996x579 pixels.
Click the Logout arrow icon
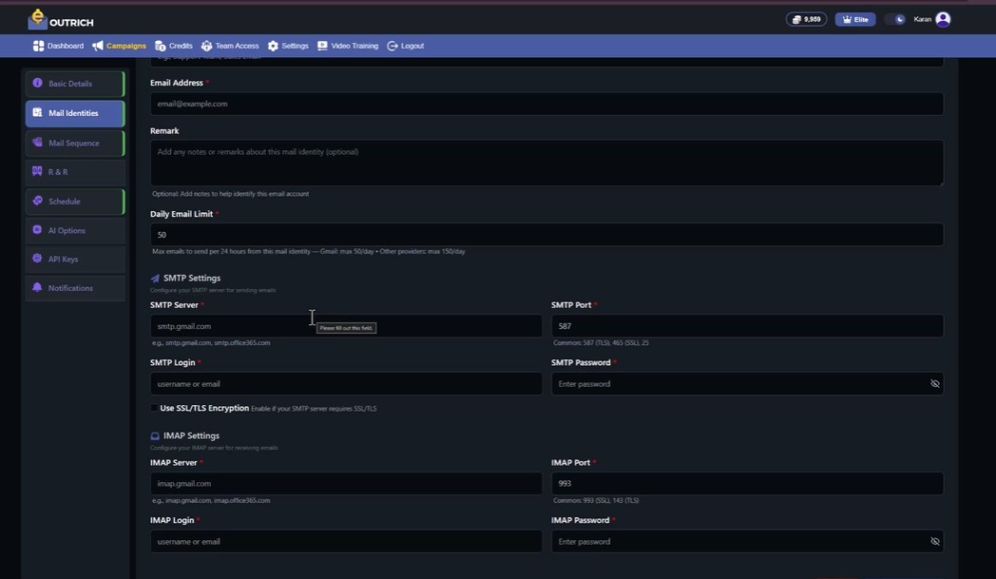click(x=393, y=46)
